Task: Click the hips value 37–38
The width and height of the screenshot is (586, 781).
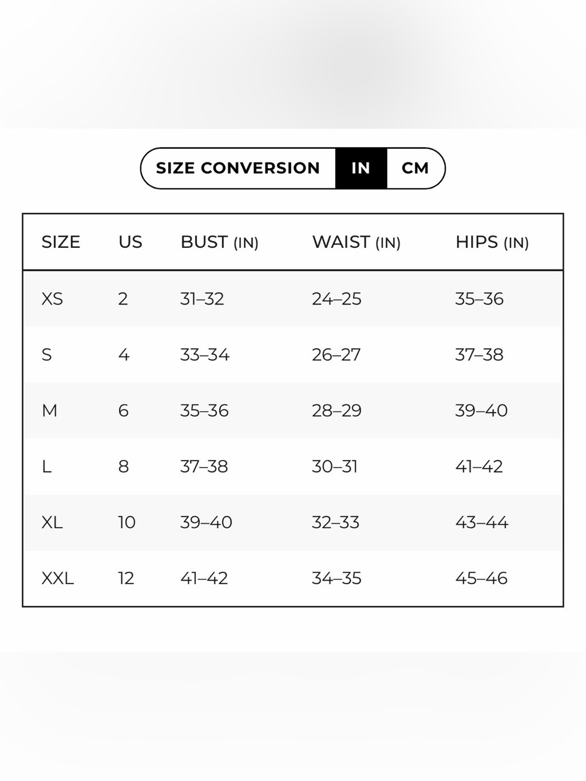Action: point(479,355)
